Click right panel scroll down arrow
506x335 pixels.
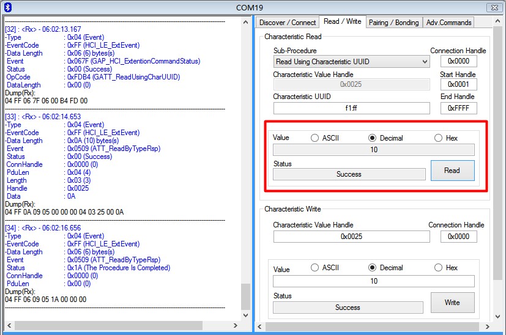point(497,317)
